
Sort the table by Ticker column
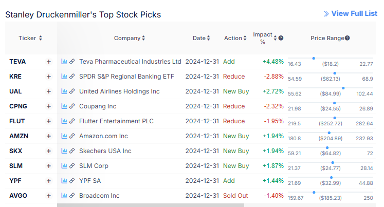pos(40,38)
